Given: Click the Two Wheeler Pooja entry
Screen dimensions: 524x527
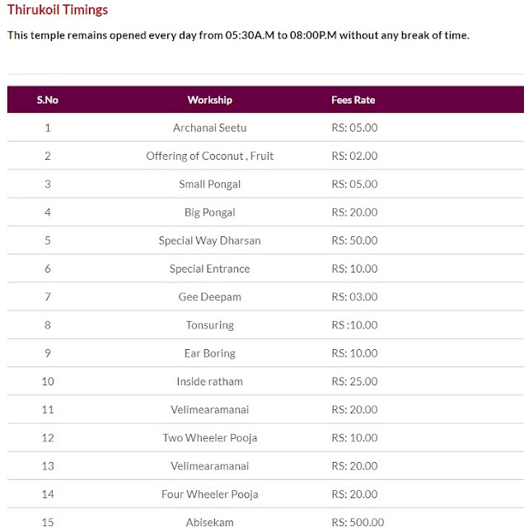Looking at the screenshot, I should 210,437.
